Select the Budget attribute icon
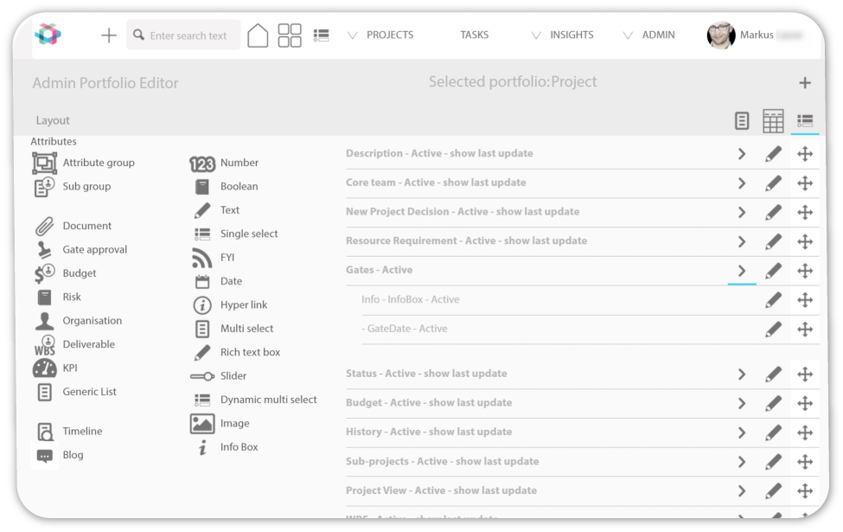The height and width of the screenshot is (532, 843). click(x=45, y=273)
